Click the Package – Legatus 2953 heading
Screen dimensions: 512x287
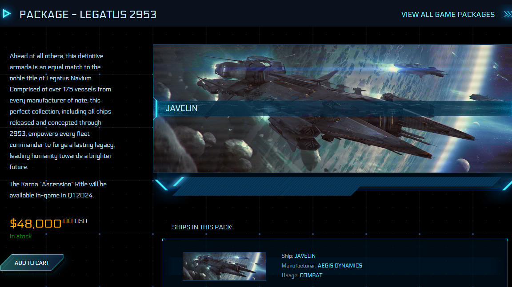point(88,14)
